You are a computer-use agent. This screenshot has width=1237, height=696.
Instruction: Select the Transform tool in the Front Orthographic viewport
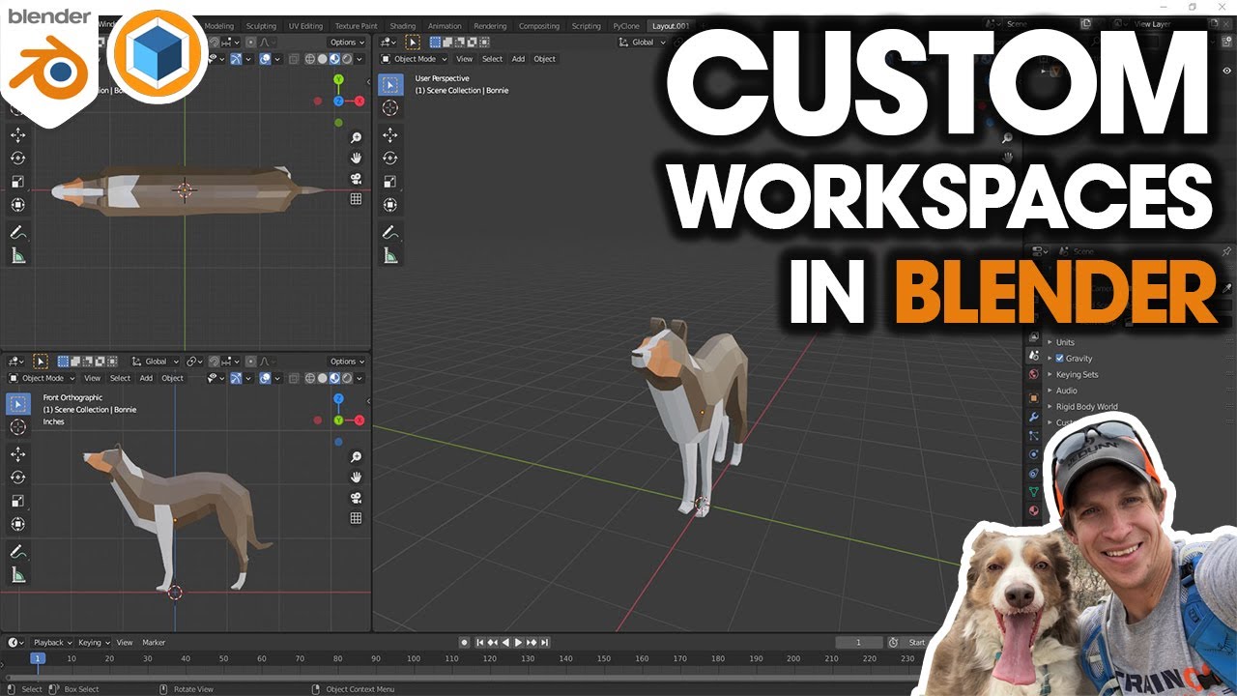point(18,524)
